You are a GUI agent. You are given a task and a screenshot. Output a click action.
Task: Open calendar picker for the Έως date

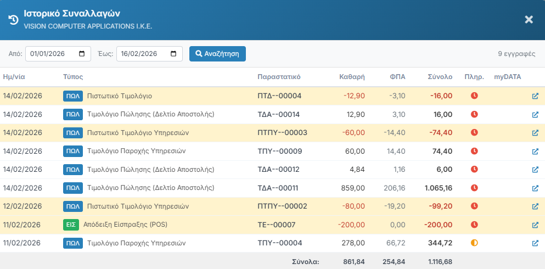click(173, 54)
